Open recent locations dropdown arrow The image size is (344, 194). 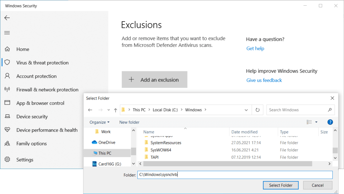click(109, 110)
